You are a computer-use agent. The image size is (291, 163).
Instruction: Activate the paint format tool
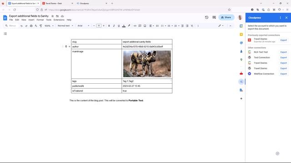[x=41, y=26]
